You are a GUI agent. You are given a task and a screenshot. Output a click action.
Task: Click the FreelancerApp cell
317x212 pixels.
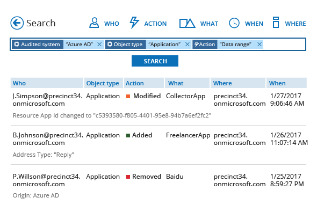188,135
